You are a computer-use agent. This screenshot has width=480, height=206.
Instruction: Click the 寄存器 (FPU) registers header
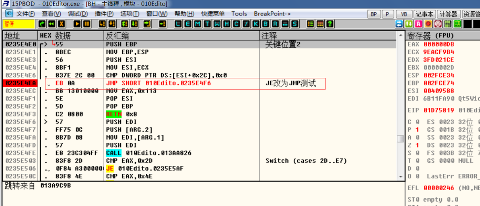pyautogui.click(x=430, y=36)
